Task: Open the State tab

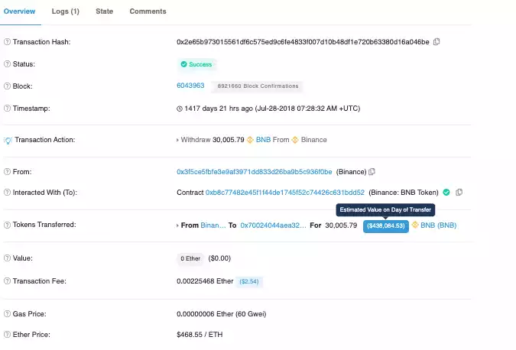Action: point(104,11)
